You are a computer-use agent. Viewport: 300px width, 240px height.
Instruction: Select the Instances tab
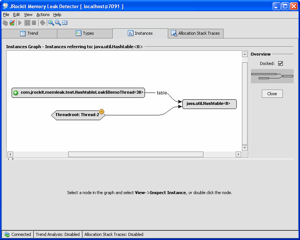140,33
